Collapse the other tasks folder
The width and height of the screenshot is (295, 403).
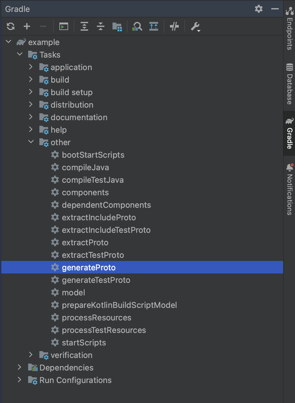pyautogui.click(x=31, y=142)
